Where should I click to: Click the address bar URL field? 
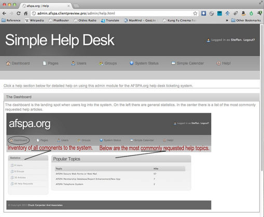(113, 13)
